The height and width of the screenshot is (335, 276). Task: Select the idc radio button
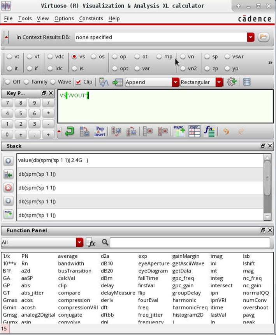pos(50,69)
